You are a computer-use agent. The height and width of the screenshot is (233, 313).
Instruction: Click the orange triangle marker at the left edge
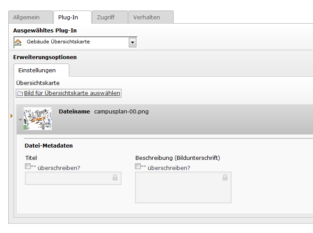click(x=11, y=116)
